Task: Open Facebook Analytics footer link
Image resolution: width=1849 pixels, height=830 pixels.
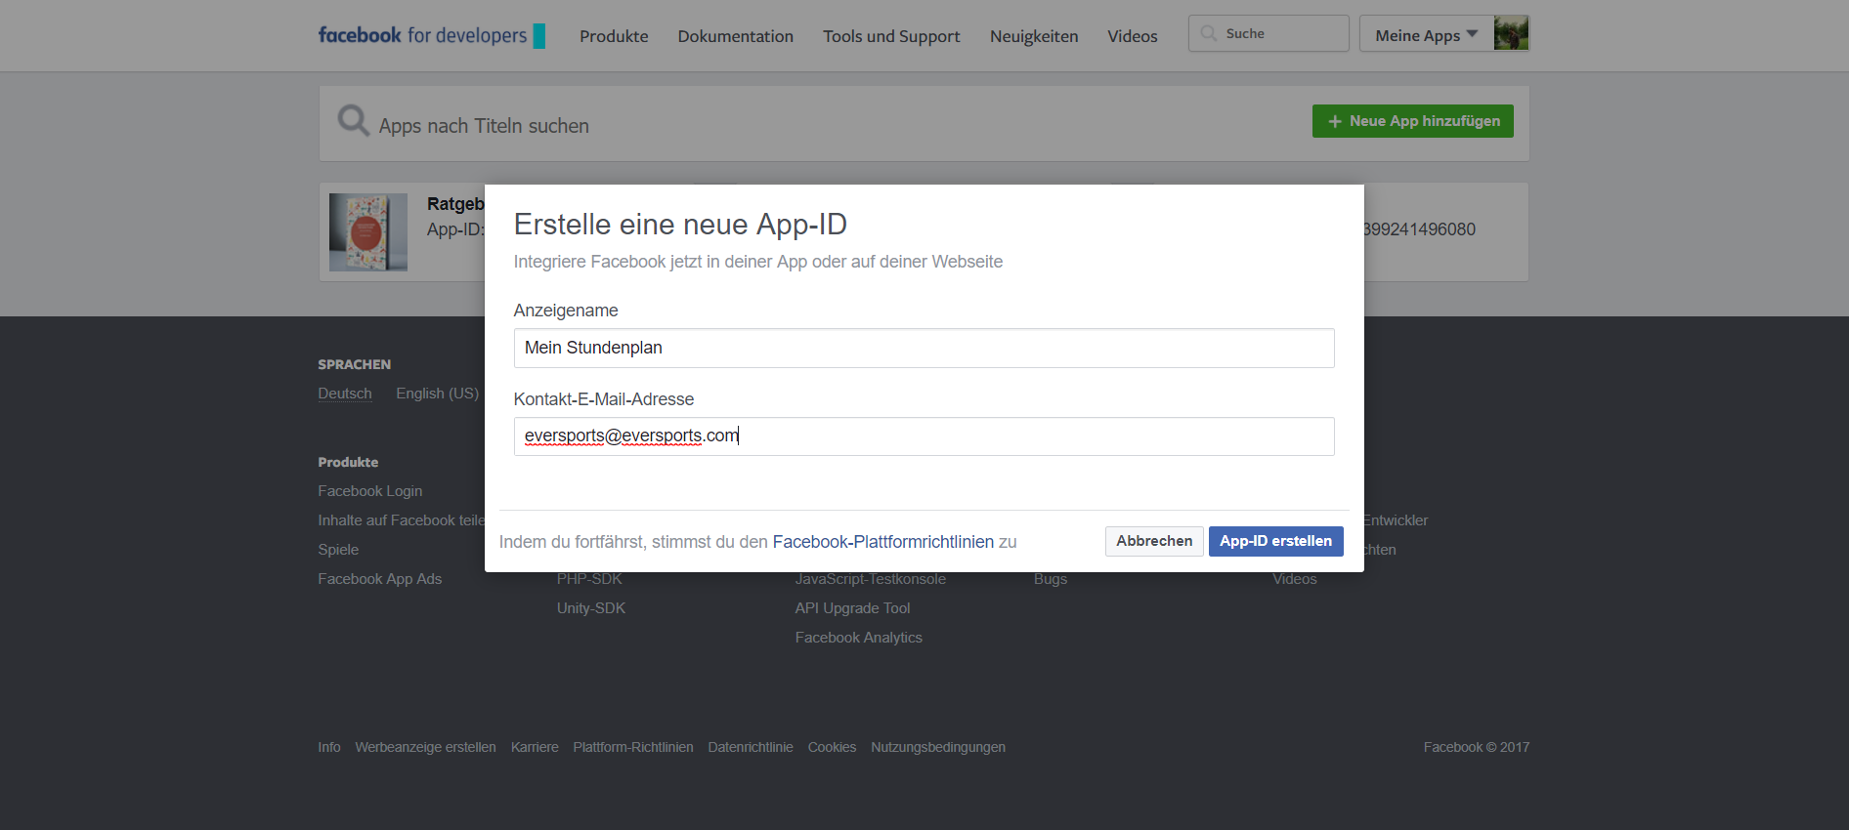Action: tap(859, 638)
